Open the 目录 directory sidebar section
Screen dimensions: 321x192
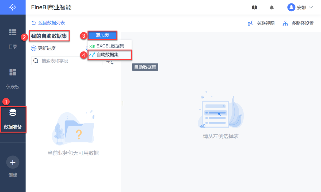coord(13,39)
